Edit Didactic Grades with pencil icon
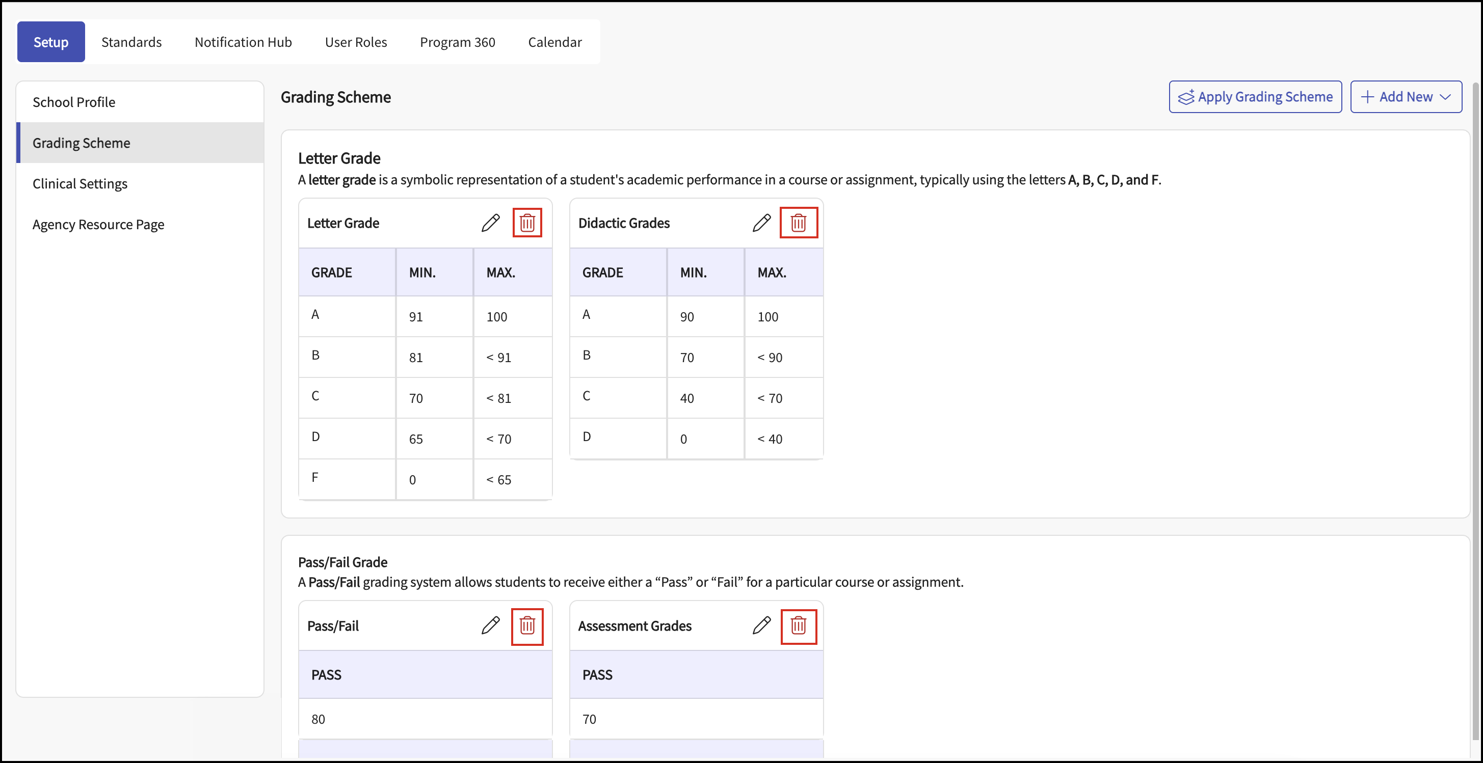This screenshot has height=763, width=1483. pyautogui.click(x=762, y=223)
